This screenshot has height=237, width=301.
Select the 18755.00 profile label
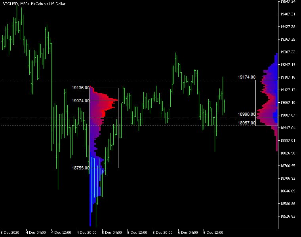pos(81,168)
